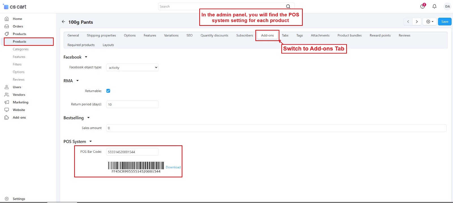Open the notifications bell
The image size is (453, 203).
(434, 6)
